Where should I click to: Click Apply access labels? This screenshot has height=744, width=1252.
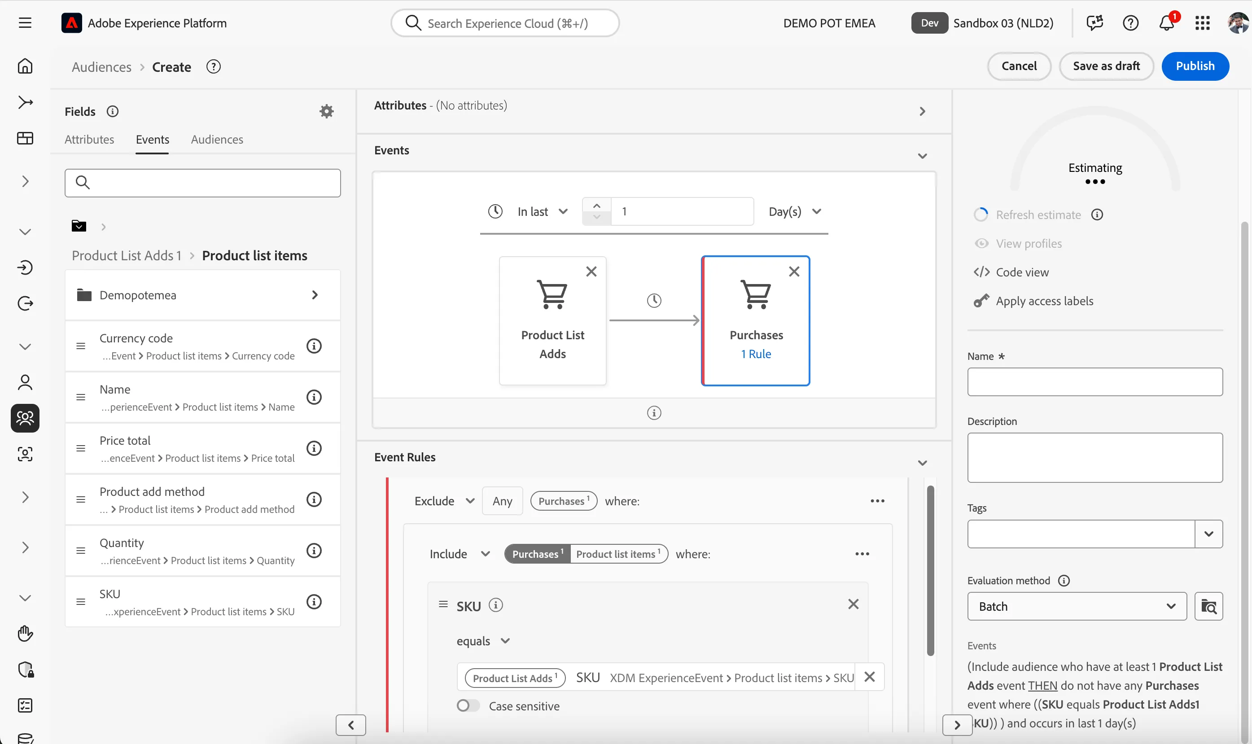click(1033, 301)
